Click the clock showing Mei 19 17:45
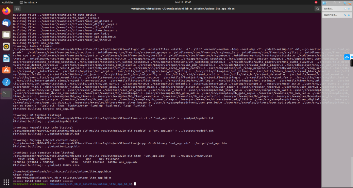Screen dimensions: 353x188 [183, 2]
